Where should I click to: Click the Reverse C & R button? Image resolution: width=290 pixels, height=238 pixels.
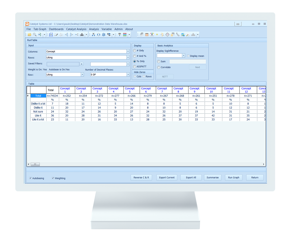[141, 178]
